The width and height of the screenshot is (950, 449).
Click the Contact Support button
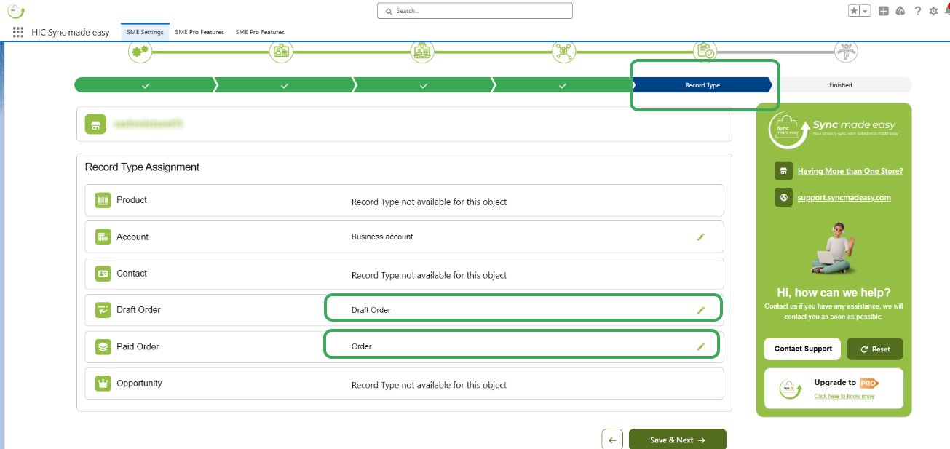[803, 349]
